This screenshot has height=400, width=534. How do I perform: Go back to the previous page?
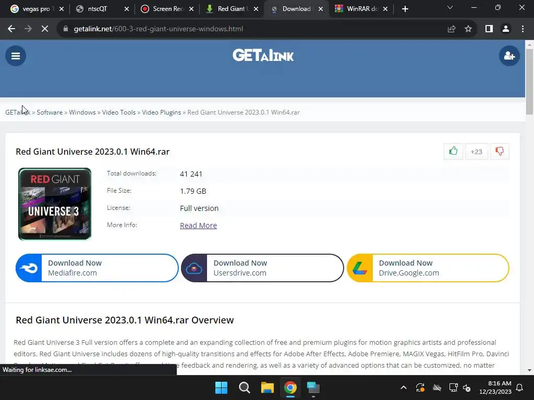click(11, 29)
